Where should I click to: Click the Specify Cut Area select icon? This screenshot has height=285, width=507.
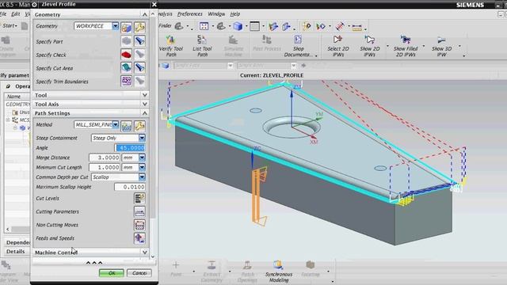126,67
